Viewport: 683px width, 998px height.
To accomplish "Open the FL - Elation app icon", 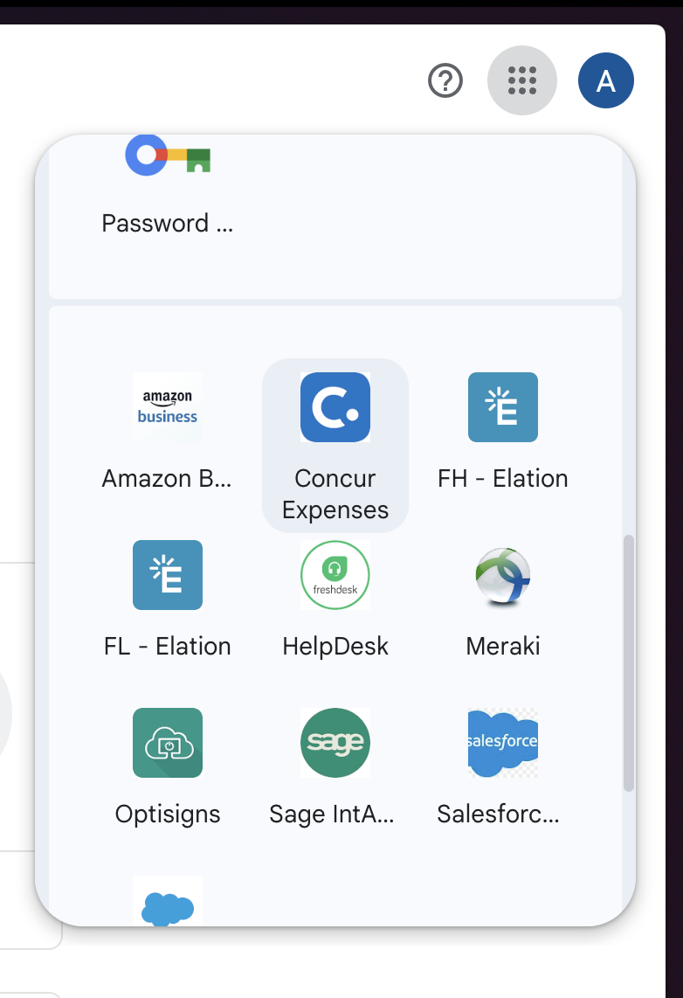I will [168, 575].
